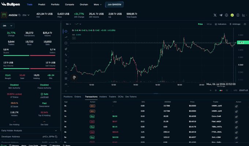Switch chart to Price mode
Screen dimensions: 249x146
click(x=200, y=24)
